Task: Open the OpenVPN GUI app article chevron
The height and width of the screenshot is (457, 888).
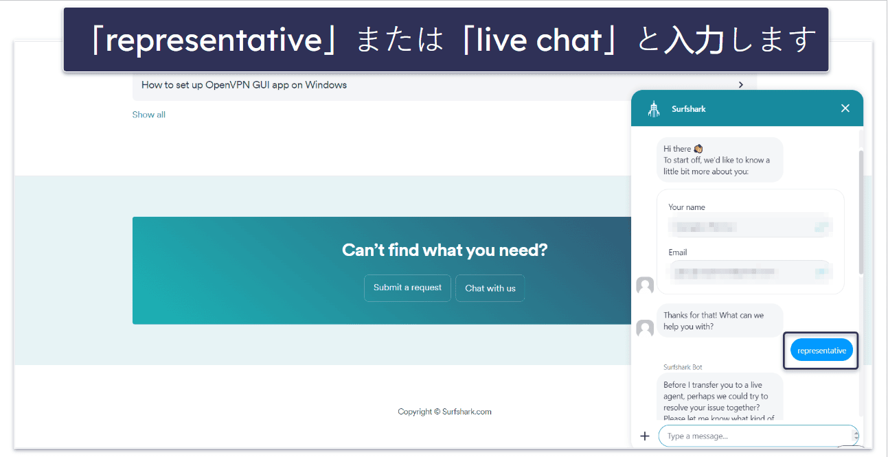Action: [x=741, y=85]
